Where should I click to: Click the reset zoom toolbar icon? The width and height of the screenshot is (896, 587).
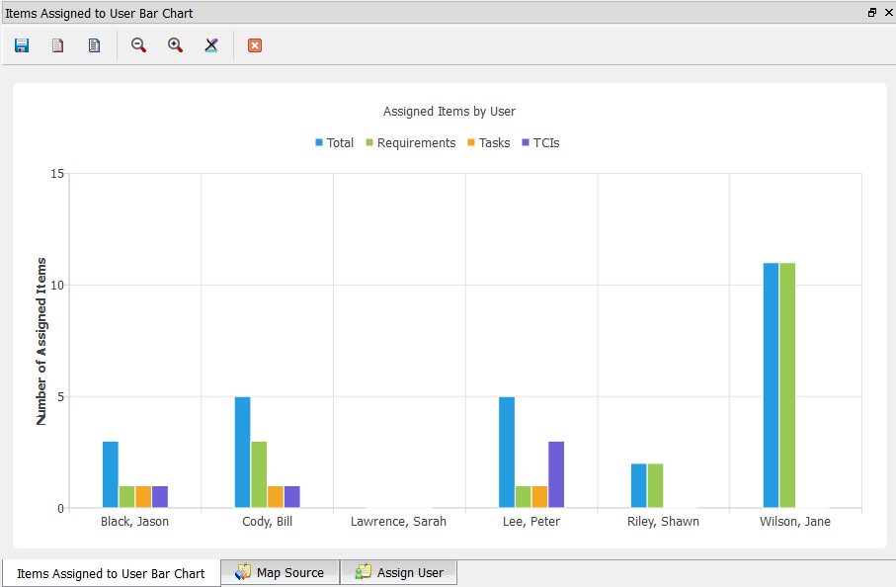[x=211, y=45]
